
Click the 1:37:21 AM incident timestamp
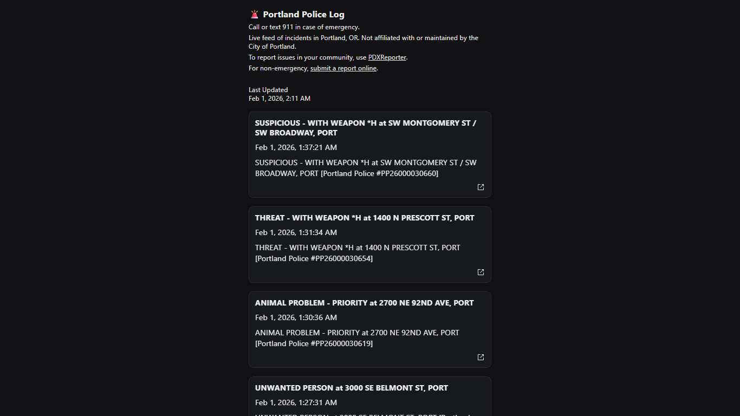coord(296,147)
